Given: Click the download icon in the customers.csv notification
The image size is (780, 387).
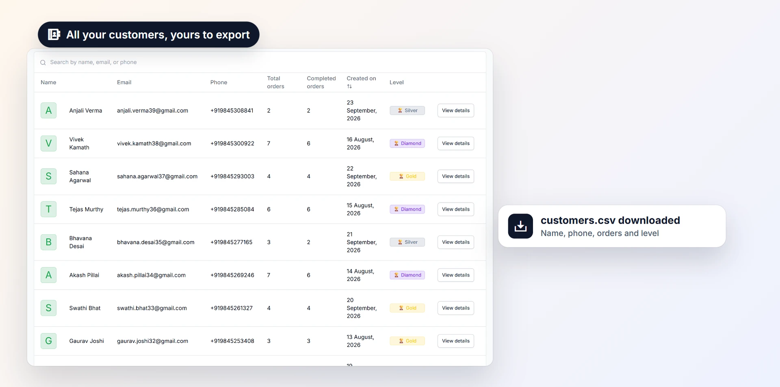Looking at the screenshot, I should tap(520, 226).
